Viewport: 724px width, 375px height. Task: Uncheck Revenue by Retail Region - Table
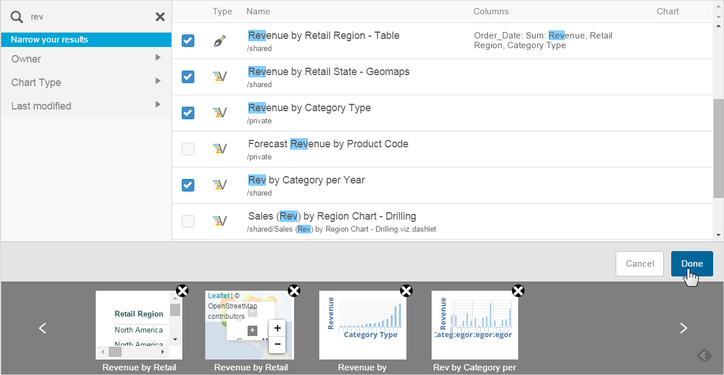188,41
